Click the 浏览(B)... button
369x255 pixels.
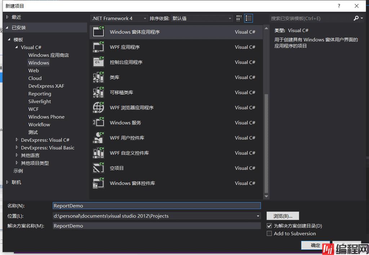(x=283, y=216)
